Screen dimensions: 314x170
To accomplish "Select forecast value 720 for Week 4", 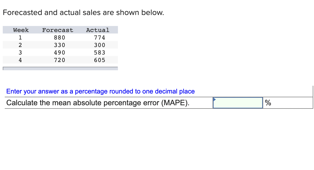I will tap(59, 60).
